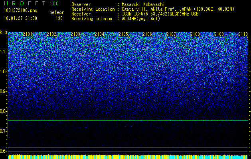The height and width of the screenshot is (159, 251).
Task: Click the 2104 time marker
Action: [99, 34]
